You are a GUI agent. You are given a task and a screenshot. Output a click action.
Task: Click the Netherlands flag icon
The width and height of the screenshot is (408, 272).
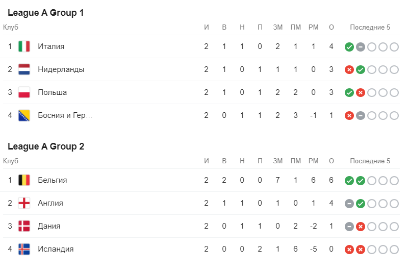(24, 69)
